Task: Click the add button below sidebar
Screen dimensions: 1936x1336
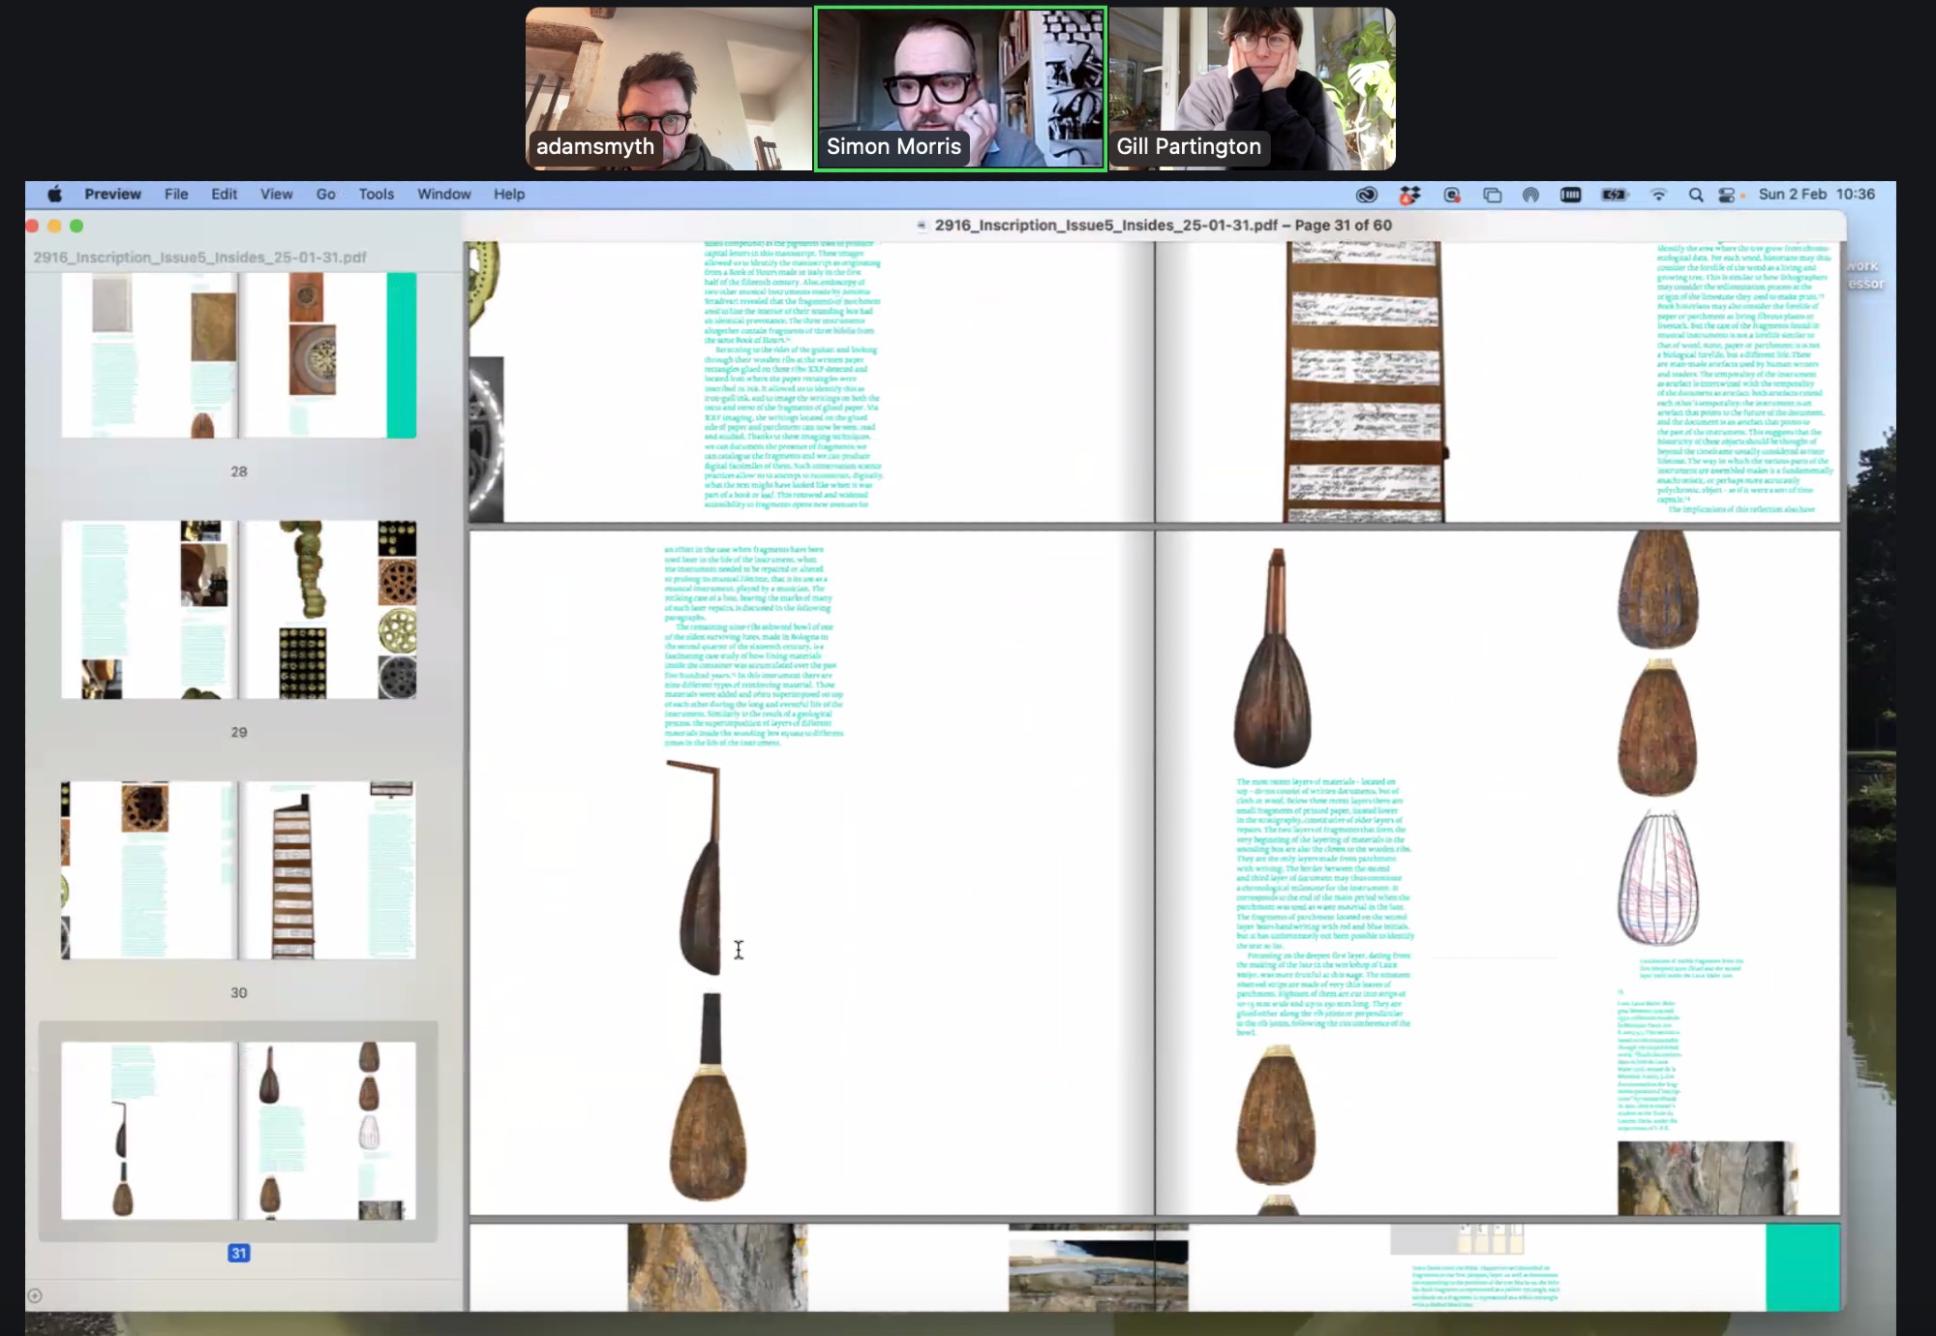Action: click(35, 1295)
